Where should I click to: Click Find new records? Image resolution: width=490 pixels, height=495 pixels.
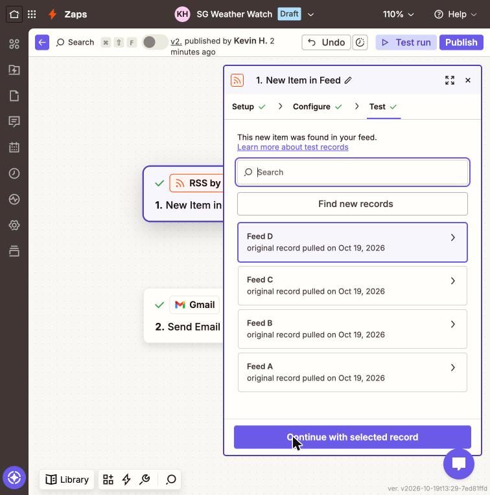353,204
